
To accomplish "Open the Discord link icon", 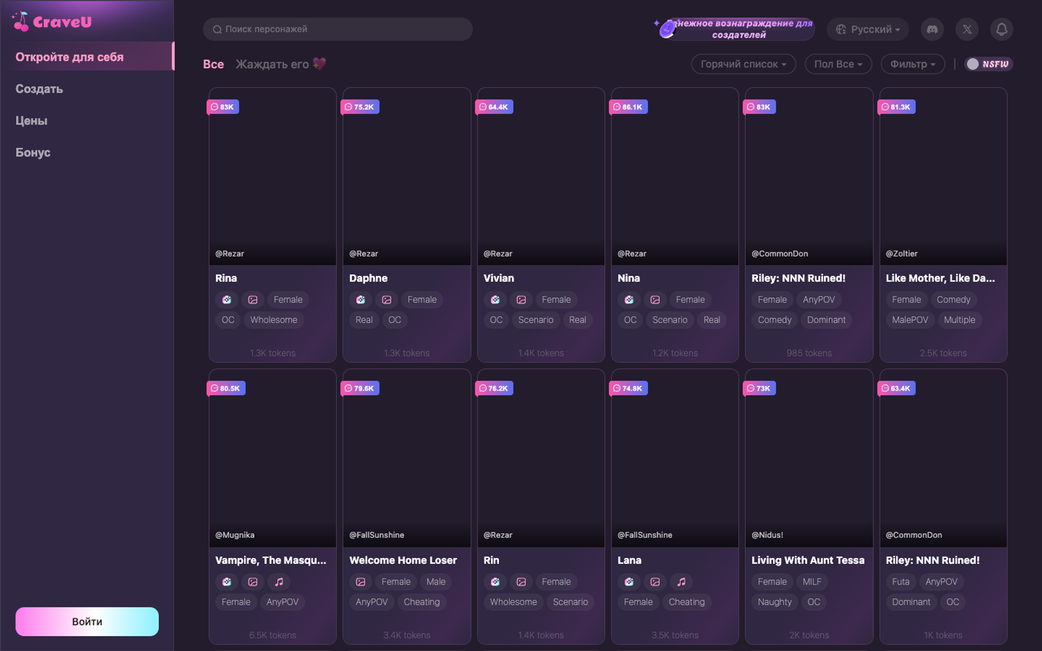I will coord(932,29).
